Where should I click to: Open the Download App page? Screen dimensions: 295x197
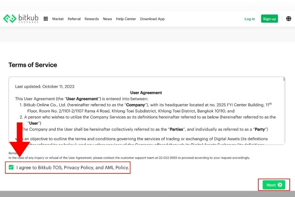(152, 19)
